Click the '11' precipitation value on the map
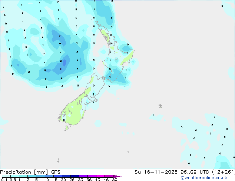The height and width of the screenshot is (181, 235). [61, 69]
